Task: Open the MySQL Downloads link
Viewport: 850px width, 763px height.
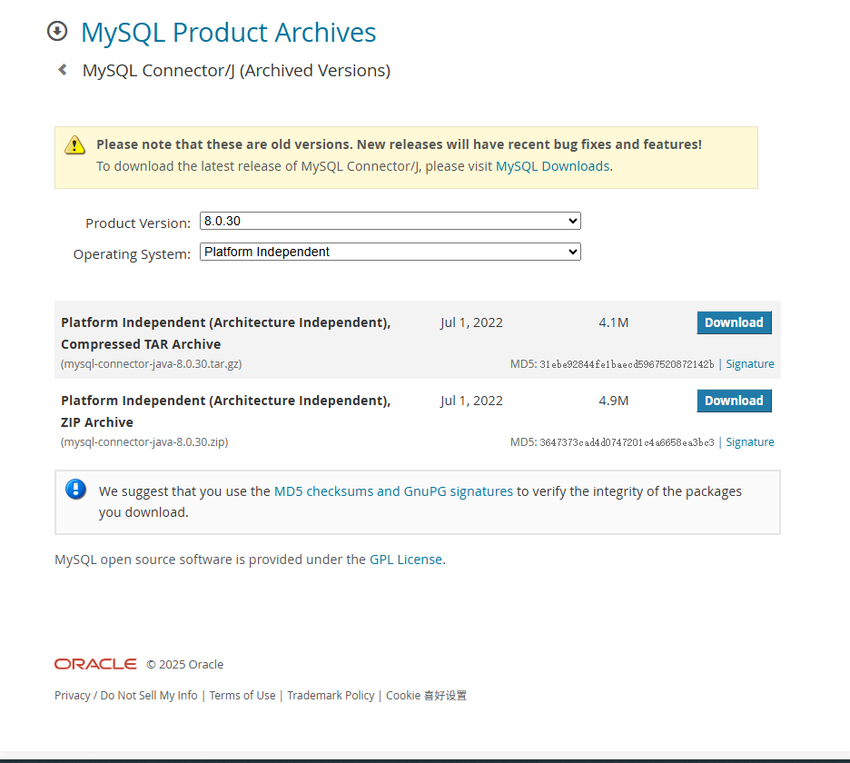Action: 552,166
